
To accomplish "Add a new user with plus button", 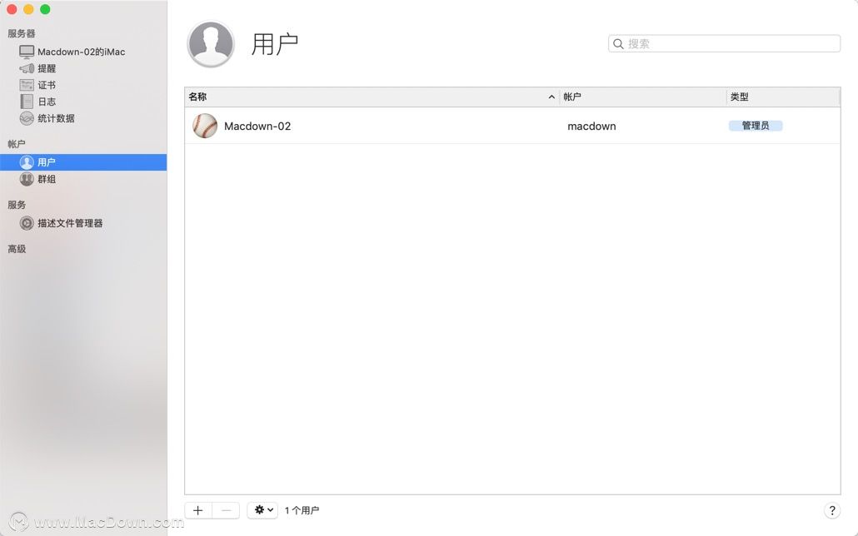I will click(x=197, y=509).
